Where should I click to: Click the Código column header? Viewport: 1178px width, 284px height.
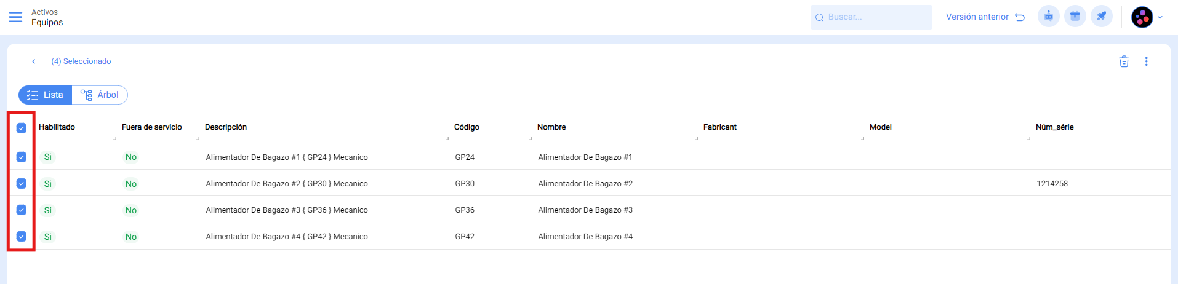point(467,127)
